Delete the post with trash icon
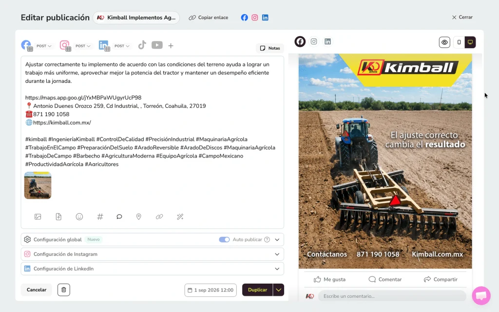 (64, 290)
